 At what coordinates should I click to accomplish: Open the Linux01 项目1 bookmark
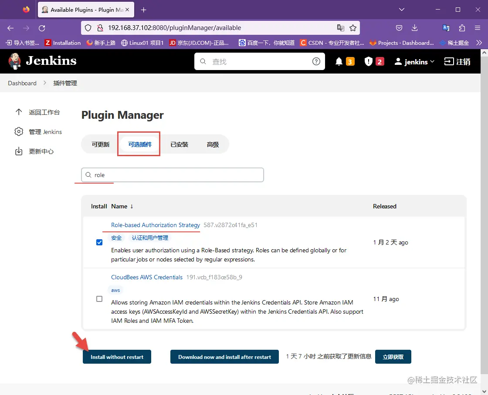click(x=142, y=43)
